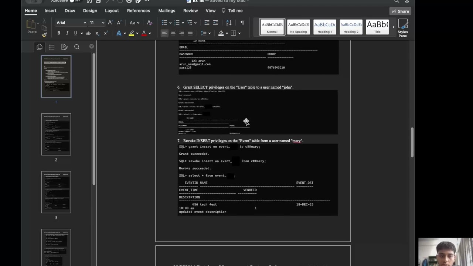473x266 pixels.
Task: Apply yellow text highlight color
Action: pos(132,33)
